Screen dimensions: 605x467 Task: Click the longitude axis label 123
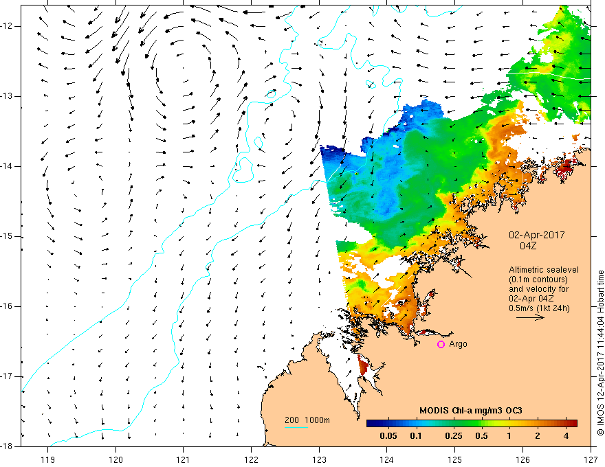[319, 459]
